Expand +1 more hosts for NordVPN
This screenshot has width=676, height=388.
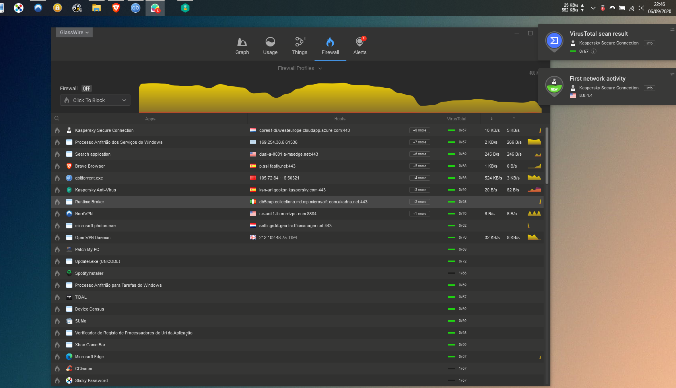(420, 214)
